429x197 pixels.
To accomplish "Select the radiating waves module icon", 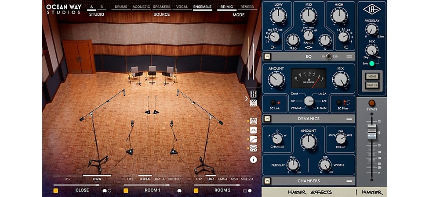I will point(253,148).
